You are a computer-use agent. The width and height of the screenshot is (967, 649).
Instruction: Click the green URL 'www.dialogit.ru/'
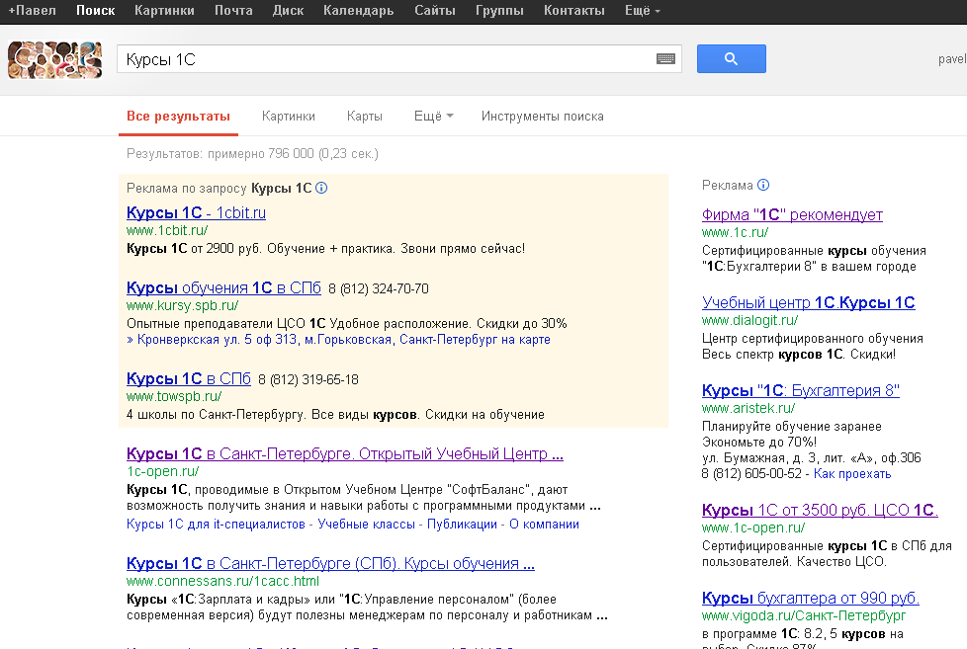coord(749,320)
